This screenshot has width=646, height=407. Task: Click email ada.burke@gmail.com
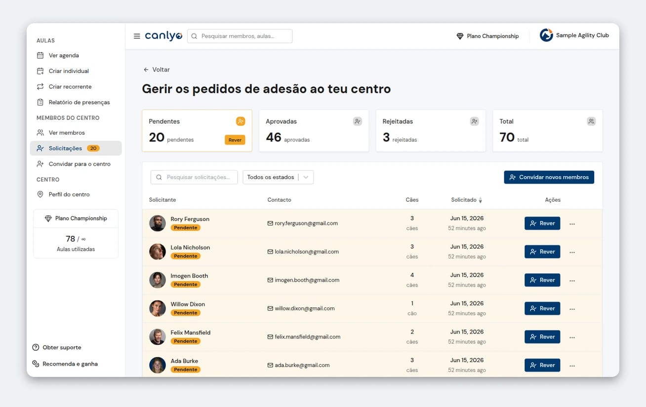[302, 365]
